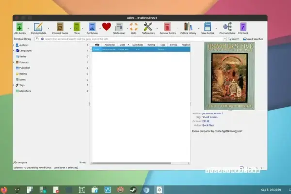291x194 pixels.
Task: Click Configure below the tag browser
Action: 20,162
